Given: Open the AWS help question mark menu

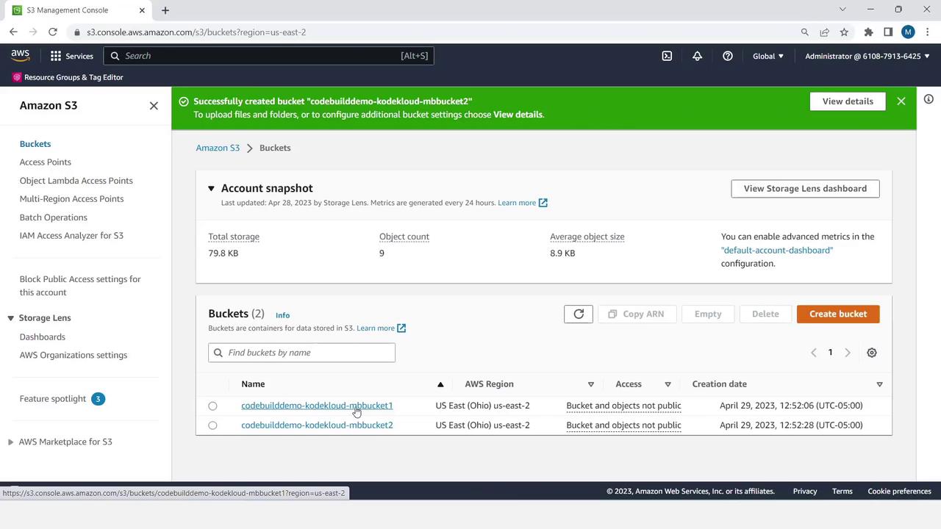Looking at the screenshot, I should tap(727, 56).
